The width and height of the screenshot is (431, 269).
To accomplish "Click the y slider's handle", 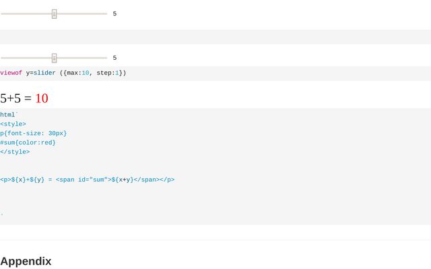I will [x=54, y=58].
